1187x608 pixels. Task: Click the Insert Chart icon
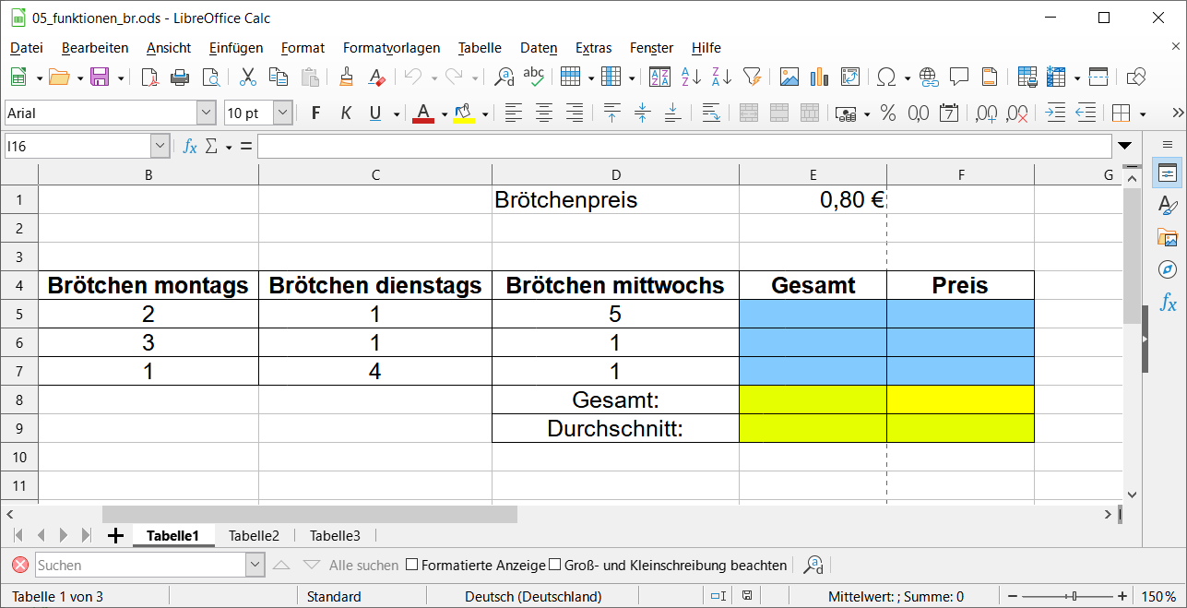[819, 77]
